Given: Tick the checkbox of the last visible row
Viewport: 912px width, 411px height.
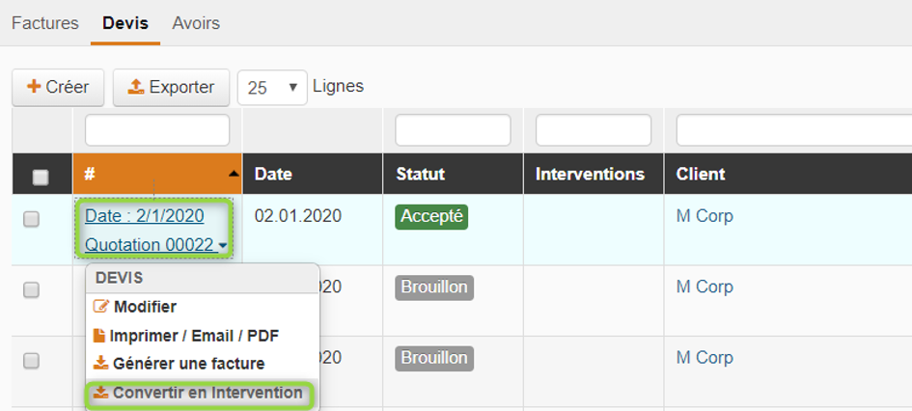Looking at the screenshot, I should 31,361.
